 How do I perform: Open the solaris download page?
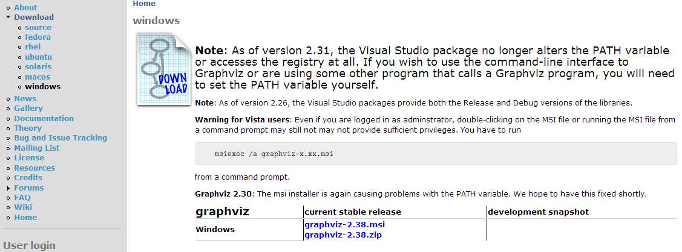38,67
